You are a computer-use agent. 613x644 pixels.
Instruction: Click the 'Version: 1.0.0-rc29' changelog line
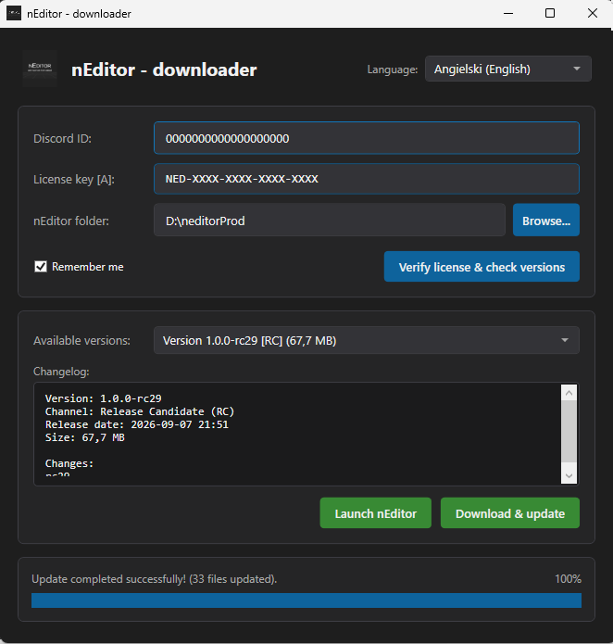(x=104, y=398)
